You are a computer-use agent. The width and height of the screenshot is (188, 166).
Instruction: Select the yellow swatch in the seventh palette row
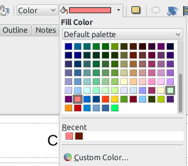(x=115, y=99)
